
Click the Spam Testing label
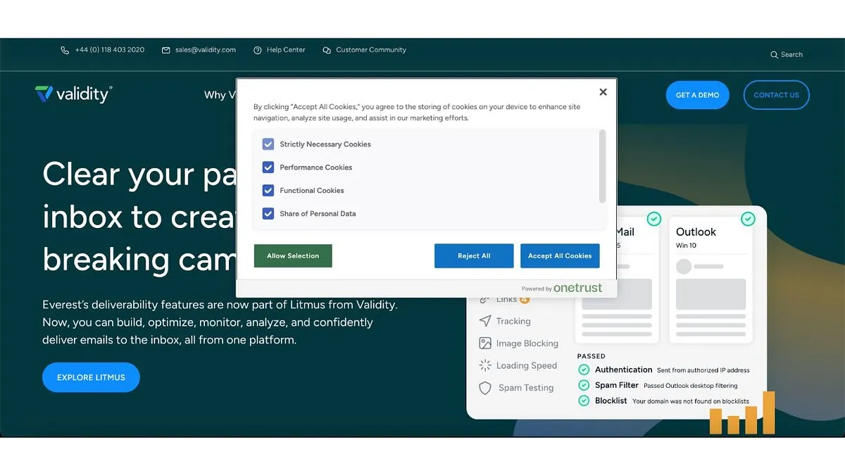pyautogui.click(x=526, y=388)
